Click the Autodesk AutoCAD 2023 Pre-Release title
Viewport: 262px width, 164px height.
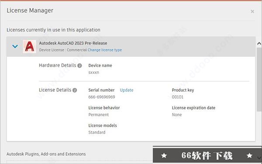[x=73, y=43]
